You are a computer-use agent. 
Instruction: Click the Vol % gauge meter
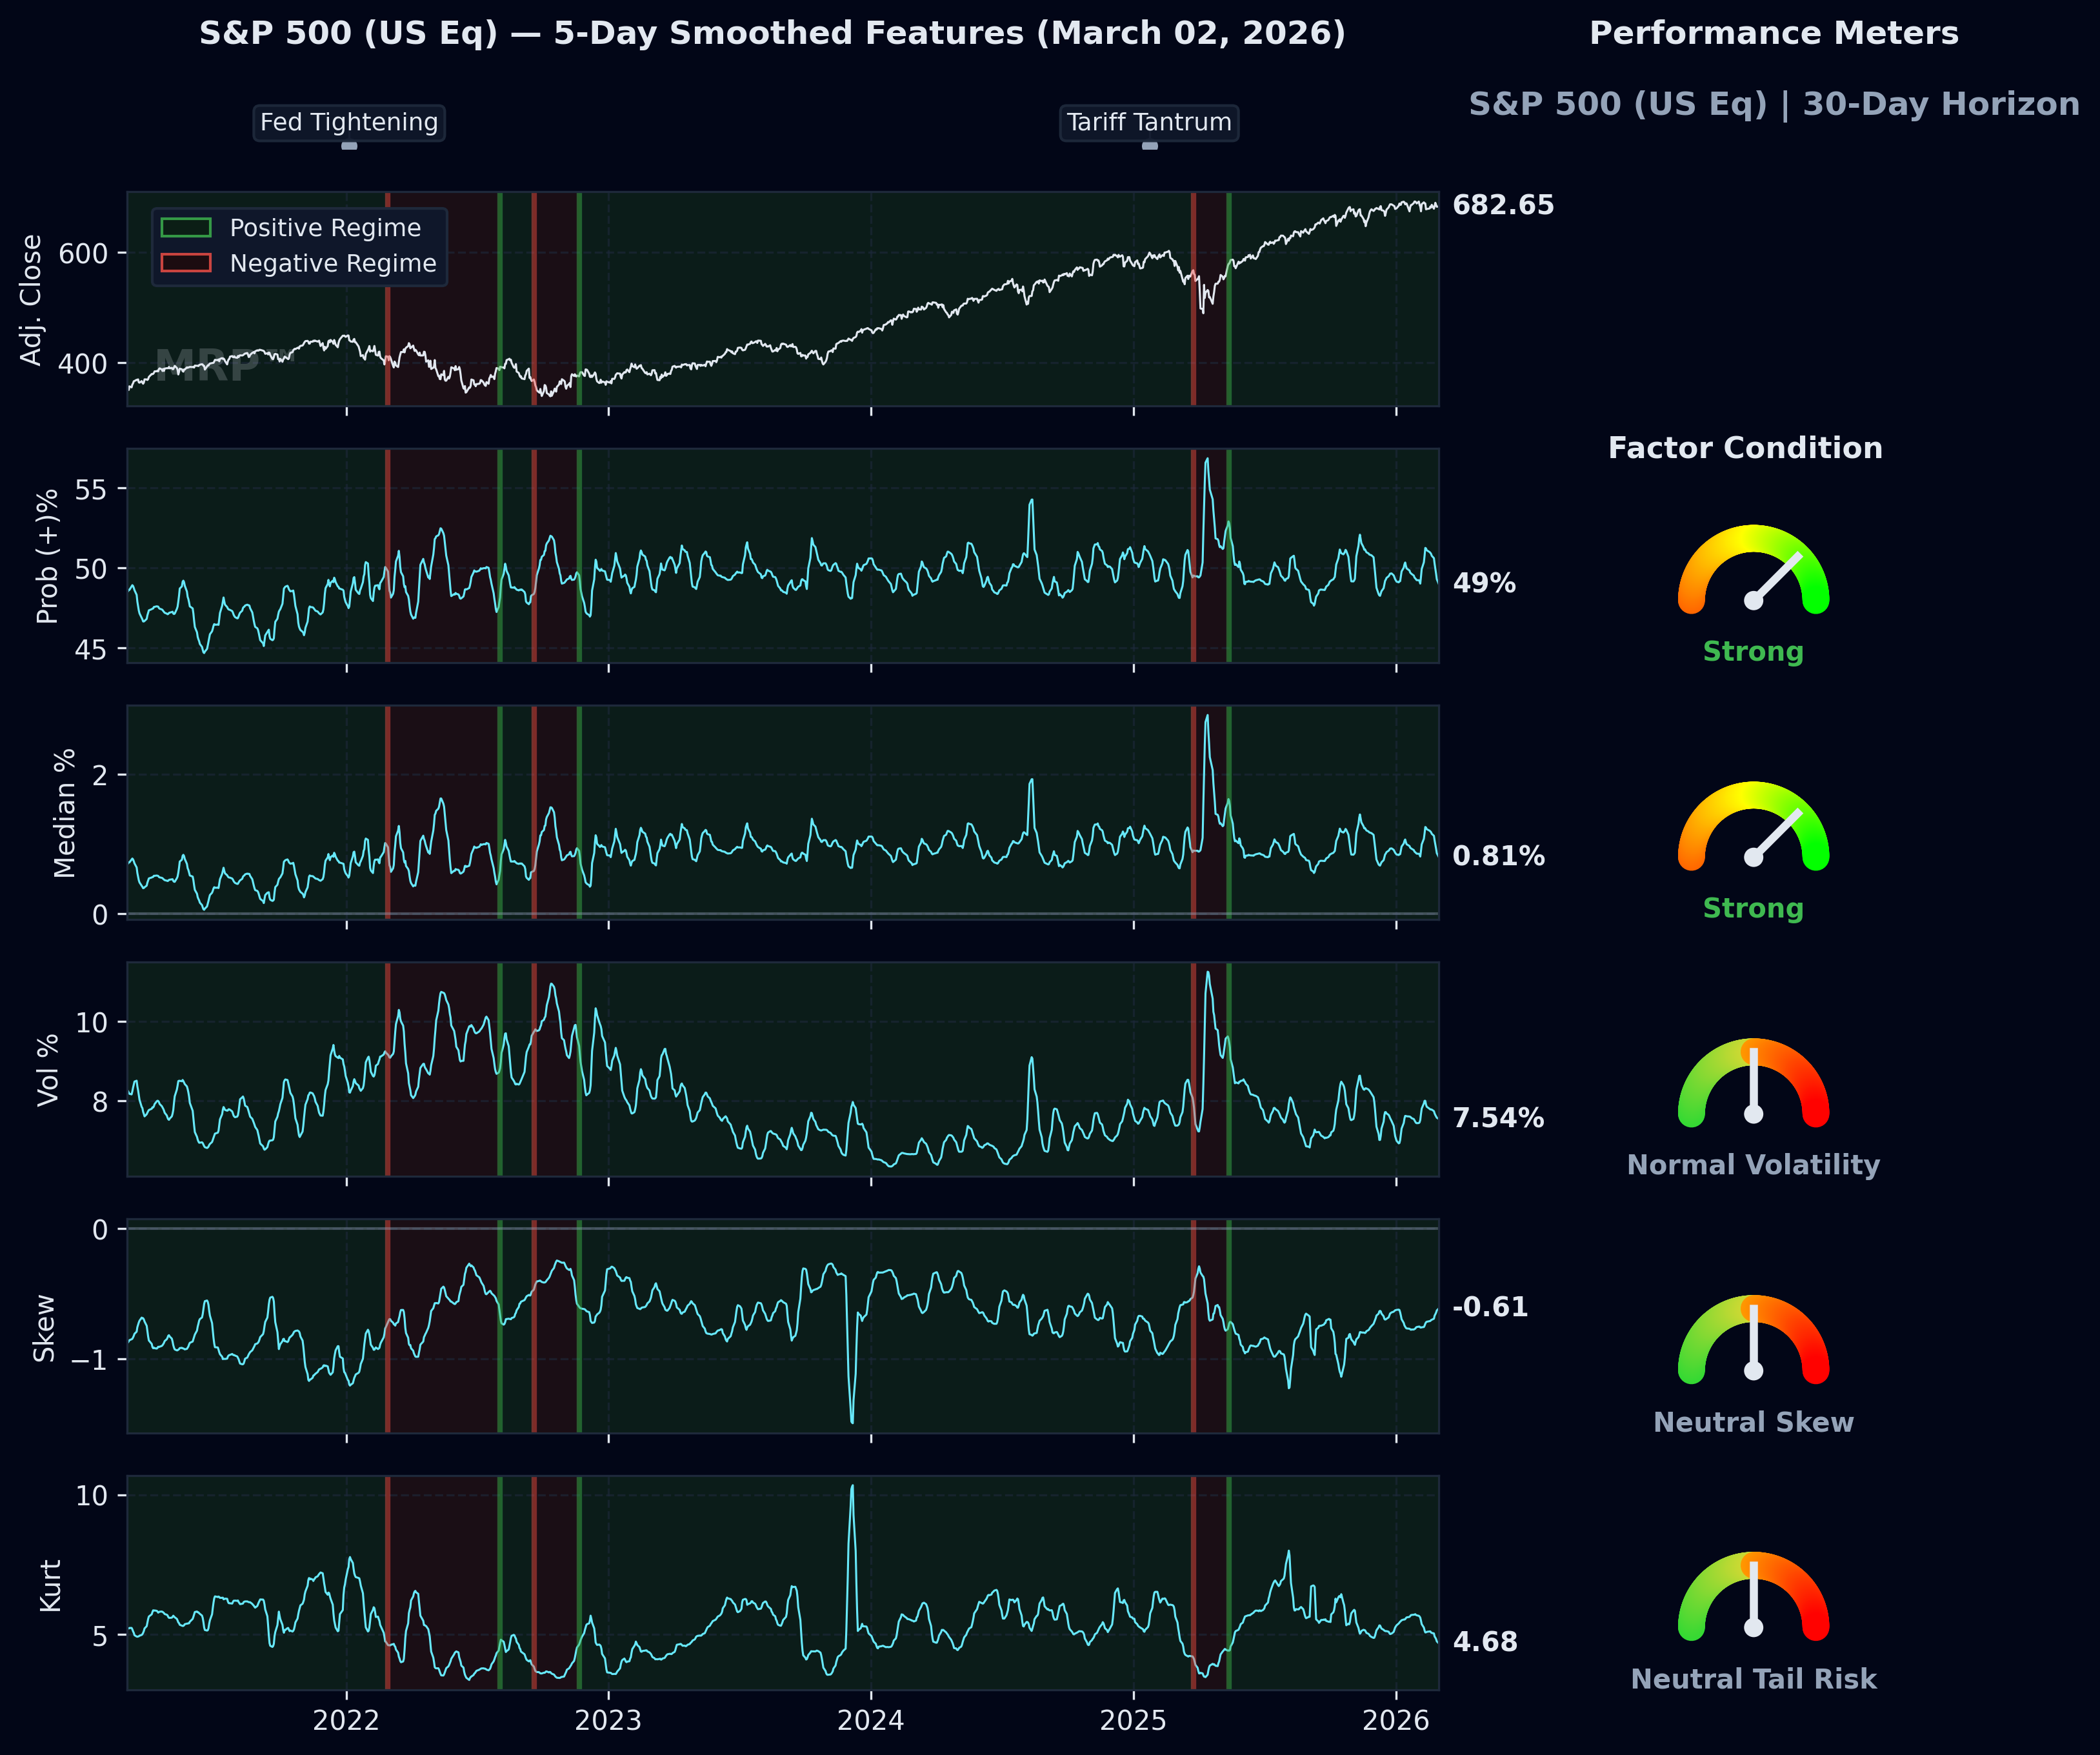tap(1753, 1082)
